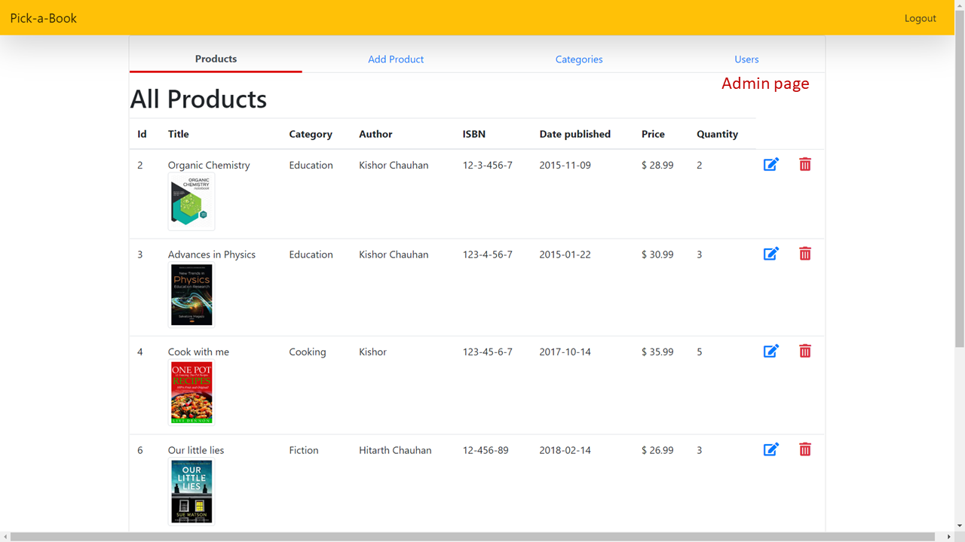Image resolution: width=965 pixels, height=542 pixels.
Task: Edit the Organic Chemistry product
Action: click(770, 164)
